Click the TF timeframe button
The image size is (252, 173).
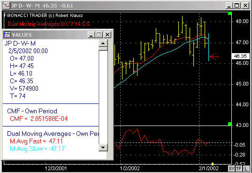(x=239, y=169)
